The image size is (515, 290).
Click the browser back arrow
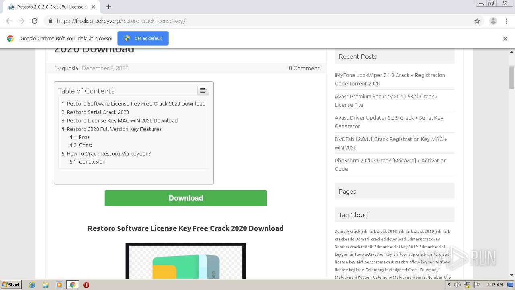[x=9, y=21]
